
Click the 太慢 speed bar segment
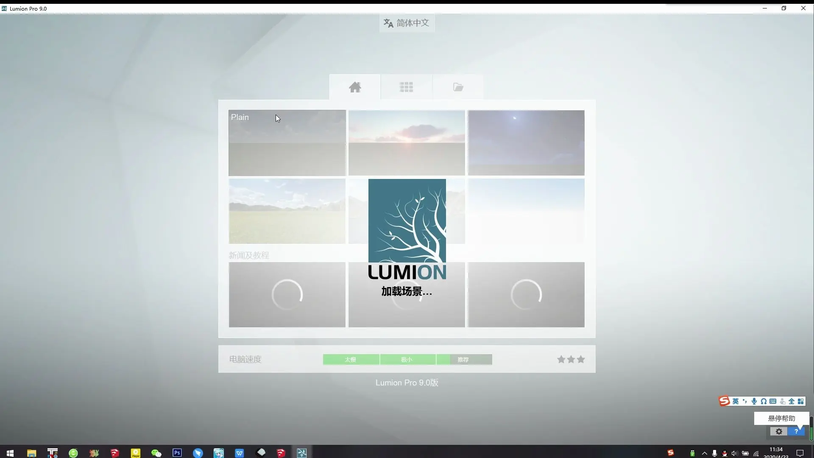(351, 360)
